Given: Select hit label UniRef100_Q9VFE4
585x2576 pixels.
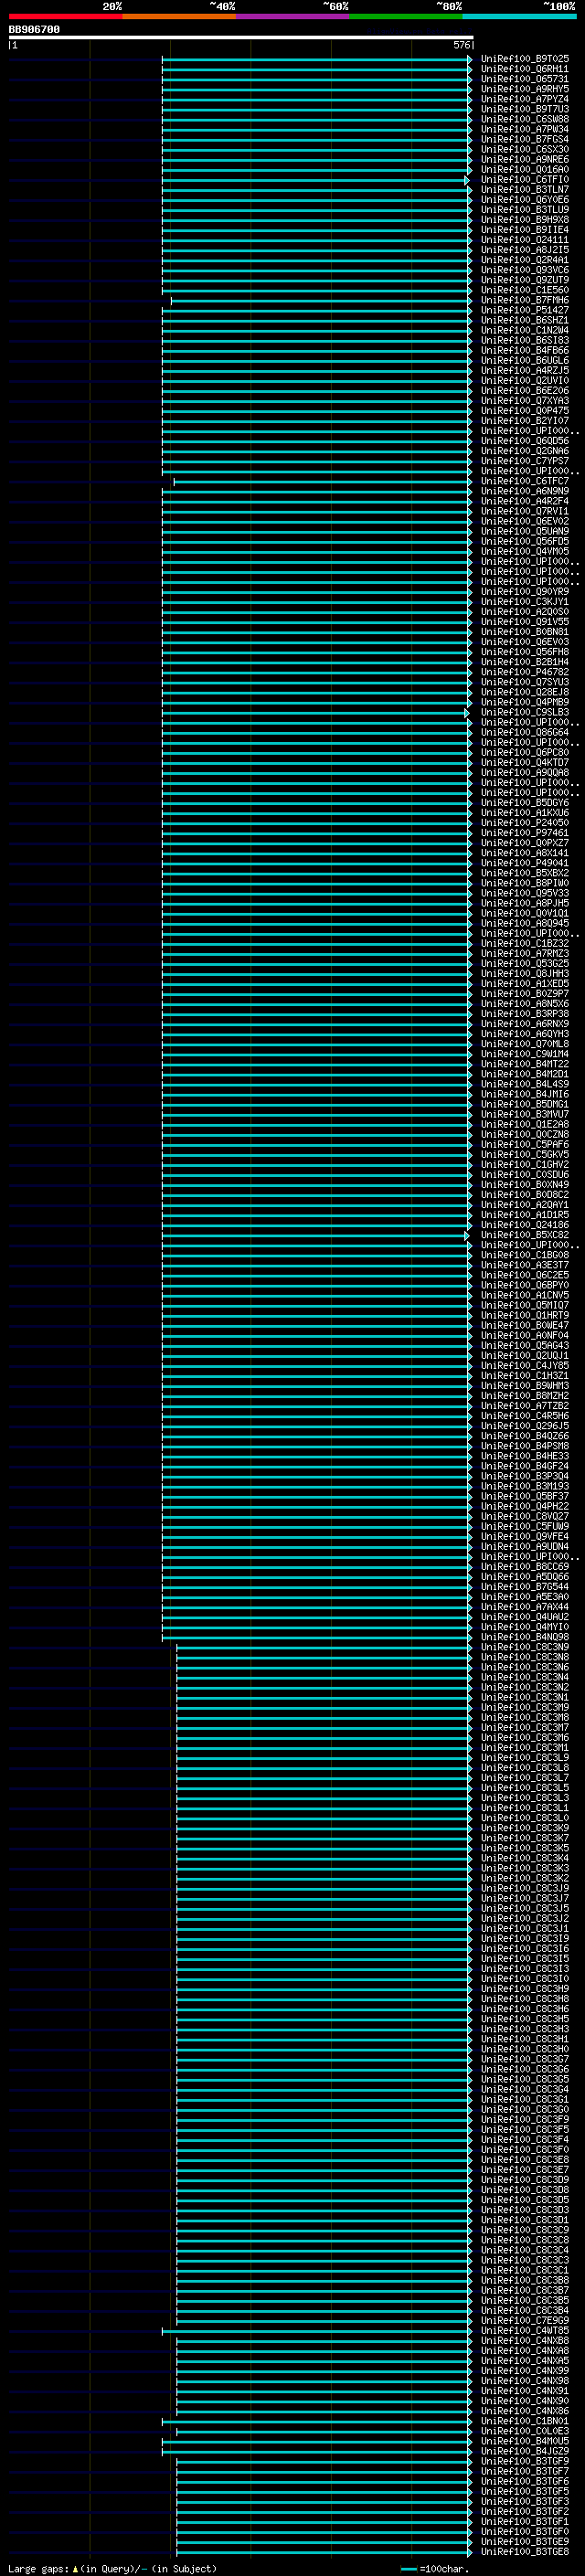Looking at the screenshot, I should [524, 1537].
